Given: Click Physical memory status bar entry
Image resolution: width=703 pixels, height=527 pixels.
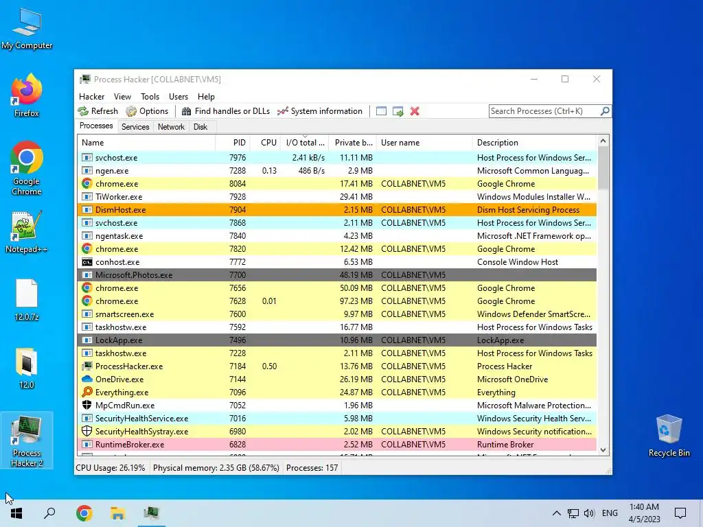Looking at the screenshot, I should [x=216, y=468].
